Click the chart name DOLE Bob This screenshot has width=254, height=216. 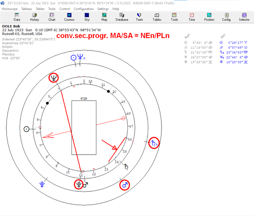11,26
